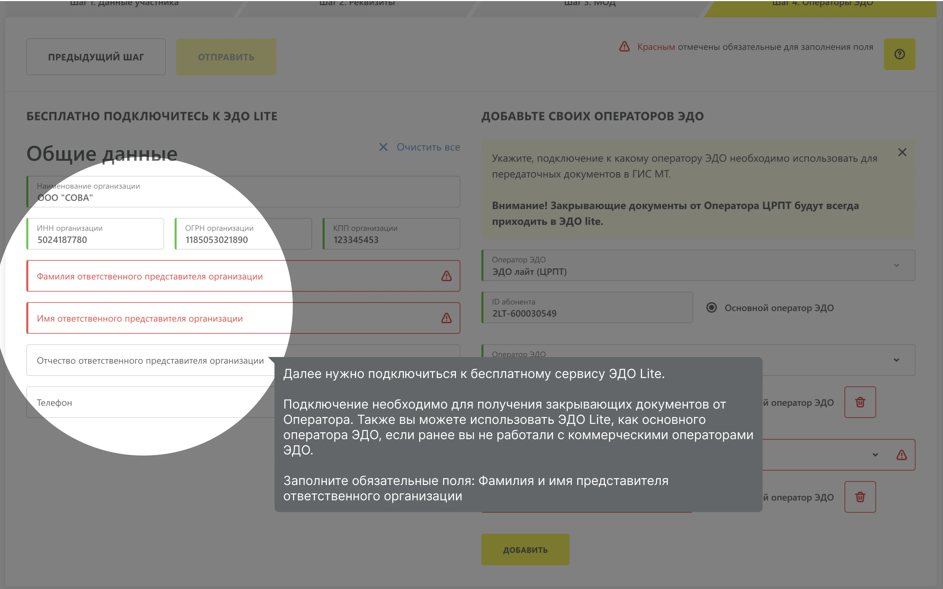The width and height of the screenshot is (943, 589).
Task: Delete the second ЭДО operator via trash icon
Action: [x=860, y=402]
